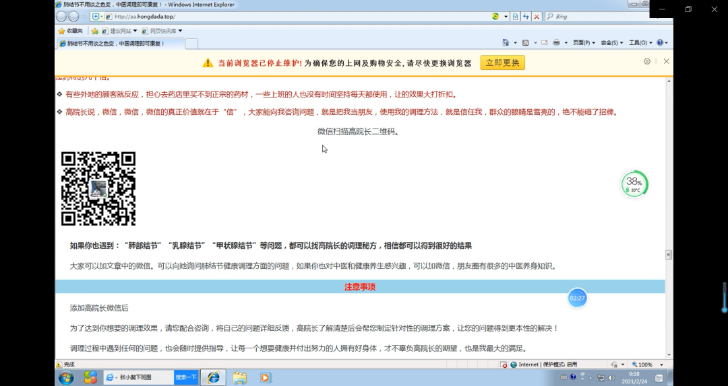Viewport: 728px width, 386px height.
Task: Click the Print icon in command bar
Action: [556, 42]
